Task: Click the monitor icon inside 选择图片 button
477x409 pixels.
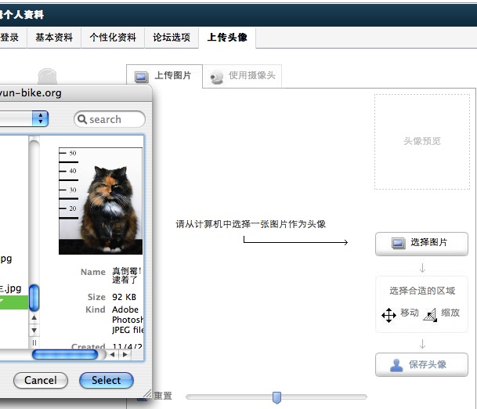Action: [398, 243]
